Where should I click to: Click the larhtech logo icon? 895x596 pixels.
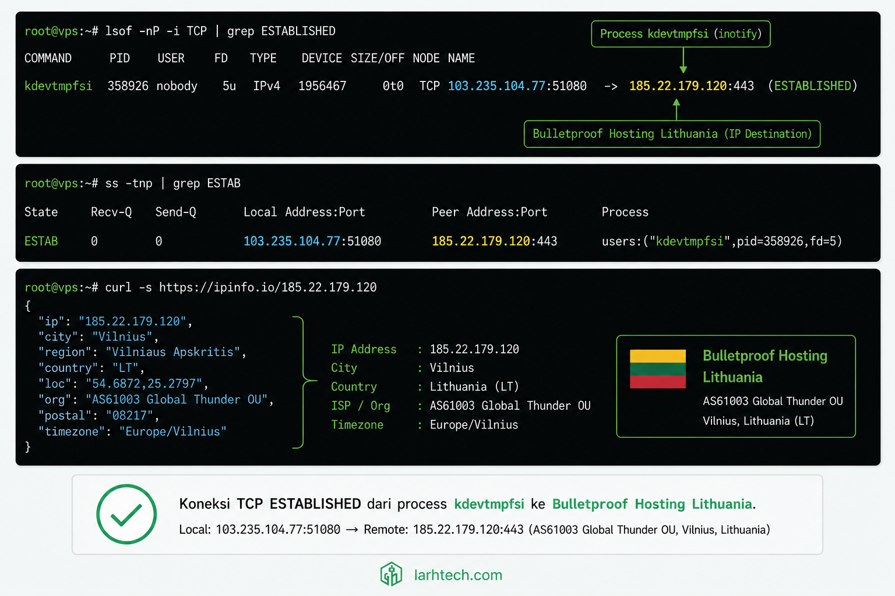click(392, 574)
